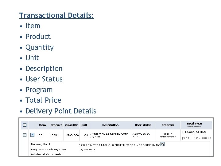
Task: Select the TERI-NICHOLS INSTITUTIONAL delivery point text
Action: point(119,145)
